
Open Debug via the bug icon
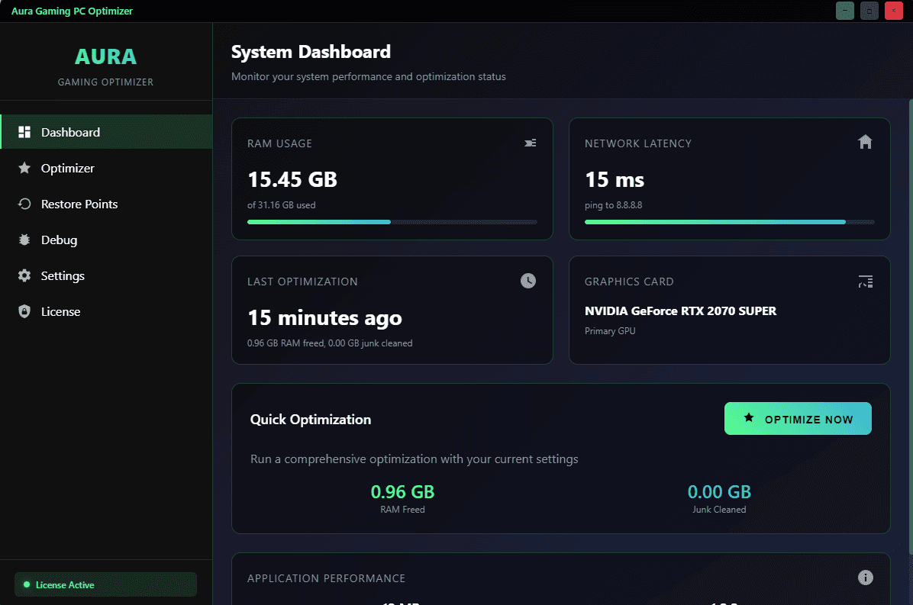click(x=25, y=239)
